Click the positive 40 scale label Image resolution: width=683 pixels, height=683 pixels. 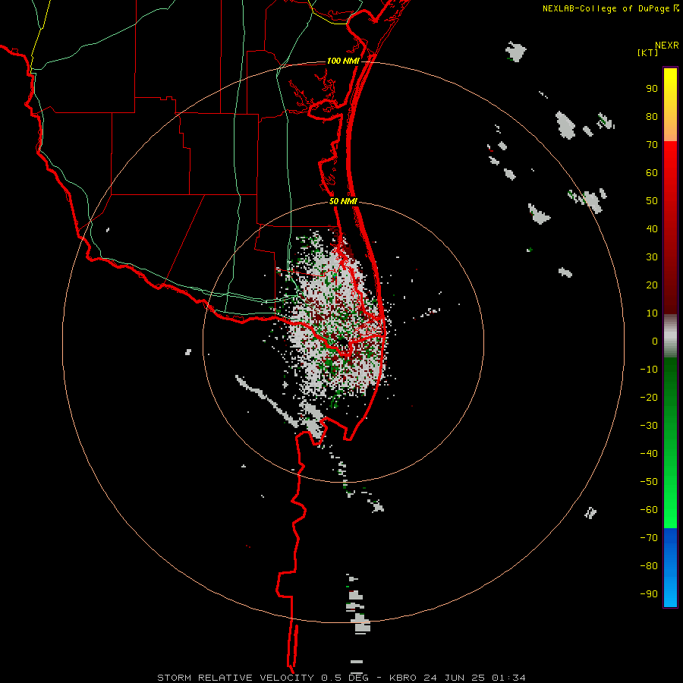[652, 229]
